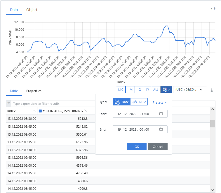Expand the Presets dropdown

tap(160, 103)
